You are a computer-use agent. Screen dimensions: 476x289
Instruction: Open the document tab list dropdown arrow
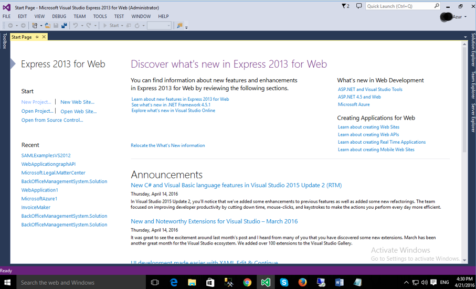click(465, 37)
